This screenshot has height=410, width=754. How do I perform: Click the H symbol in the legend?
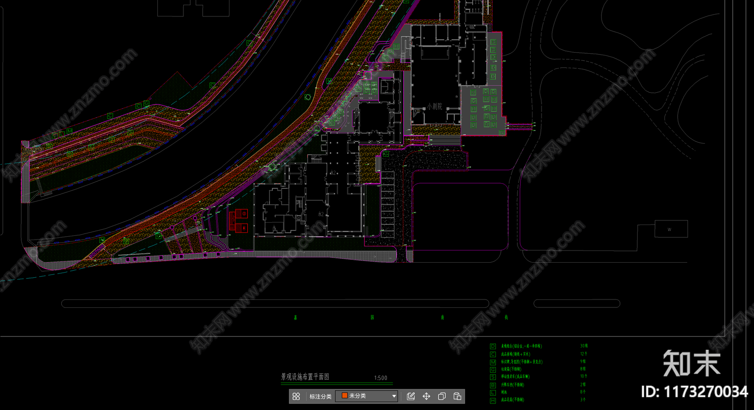pyautogui.click(x=493, y=401)
